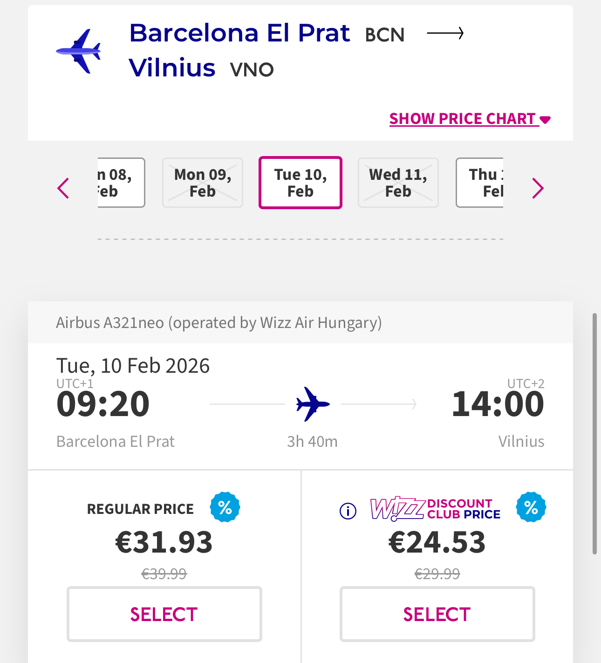Click the route direction arrow after BCN
The height and width of the screenshot is (663, 601).
point(445,34)
